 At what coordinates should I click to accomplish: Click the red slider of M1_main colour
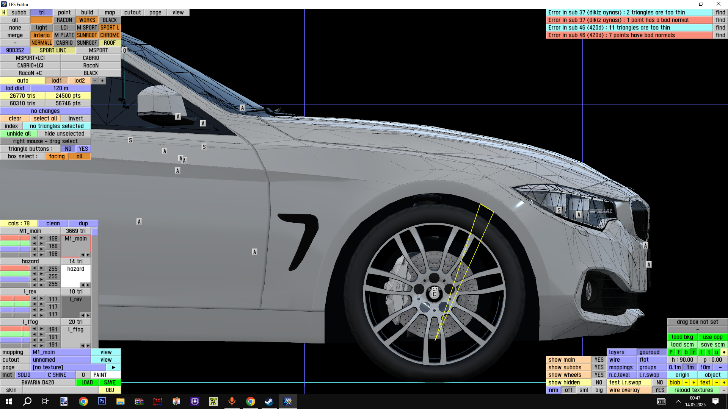coord(15,238)
